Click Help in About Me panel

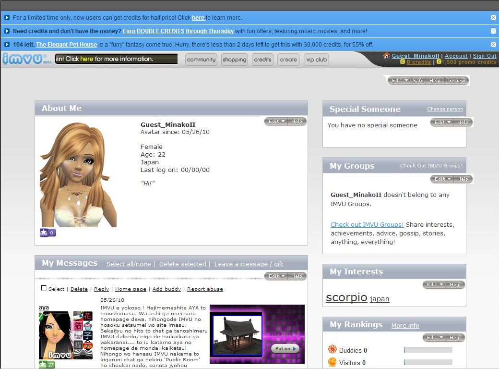tap(297, 122)
